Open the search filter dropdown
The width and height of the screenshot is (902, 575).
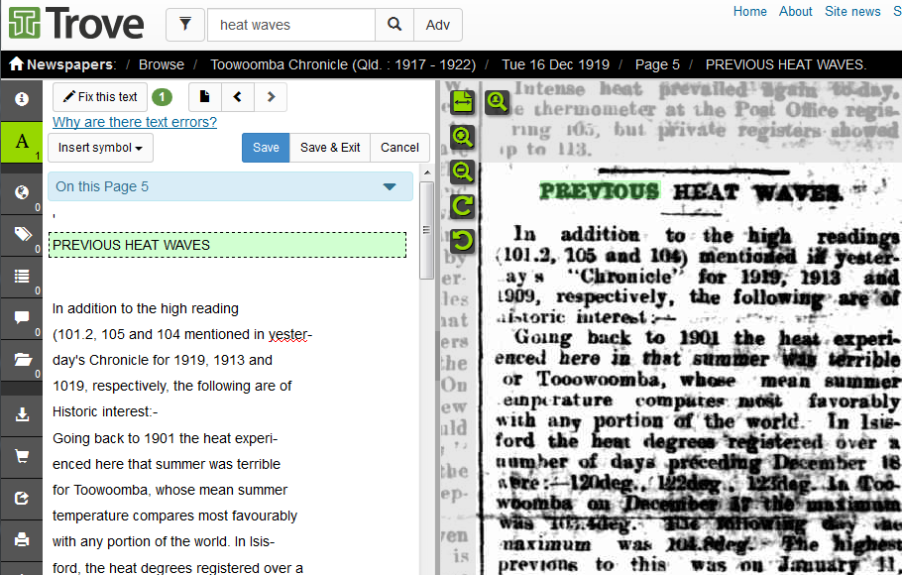click(x=185, y=25)
